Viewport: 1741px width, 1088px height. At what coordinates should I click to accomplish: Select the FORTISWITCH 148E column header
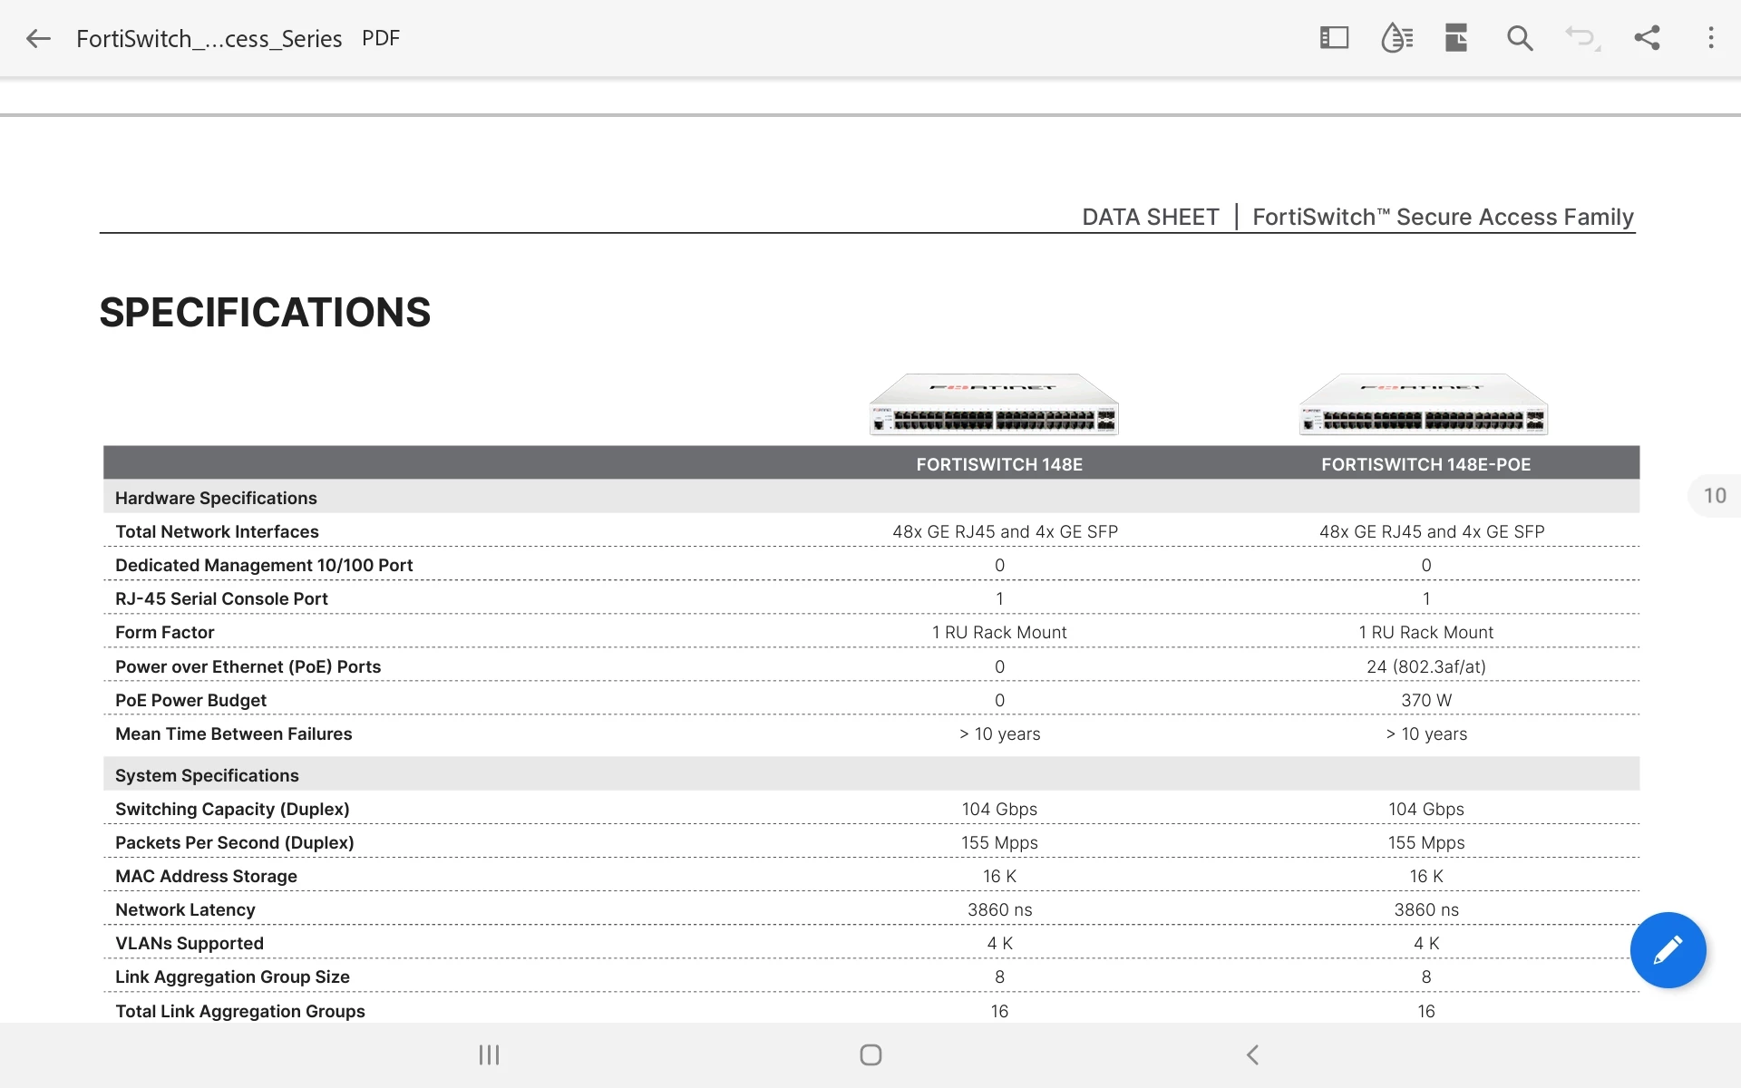coord(999,464)
